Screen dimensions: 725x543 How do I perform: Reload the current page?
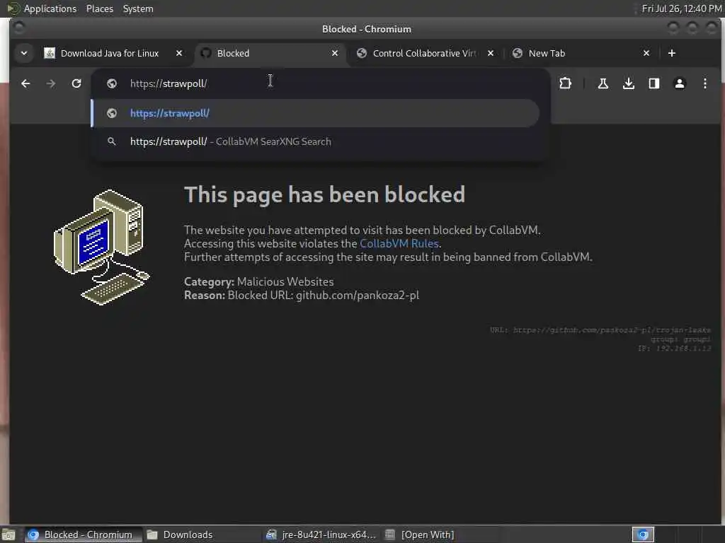(76, 83)
